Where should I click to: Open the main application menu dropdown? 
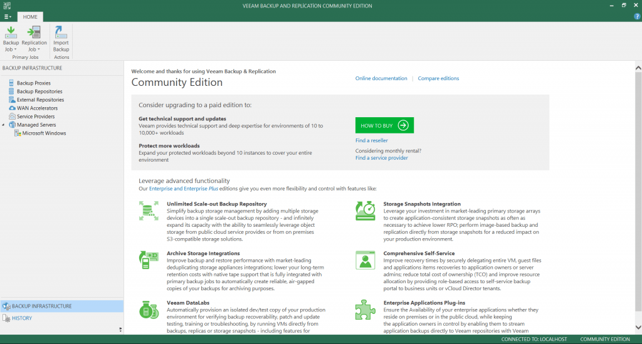[x=7, y=16]
